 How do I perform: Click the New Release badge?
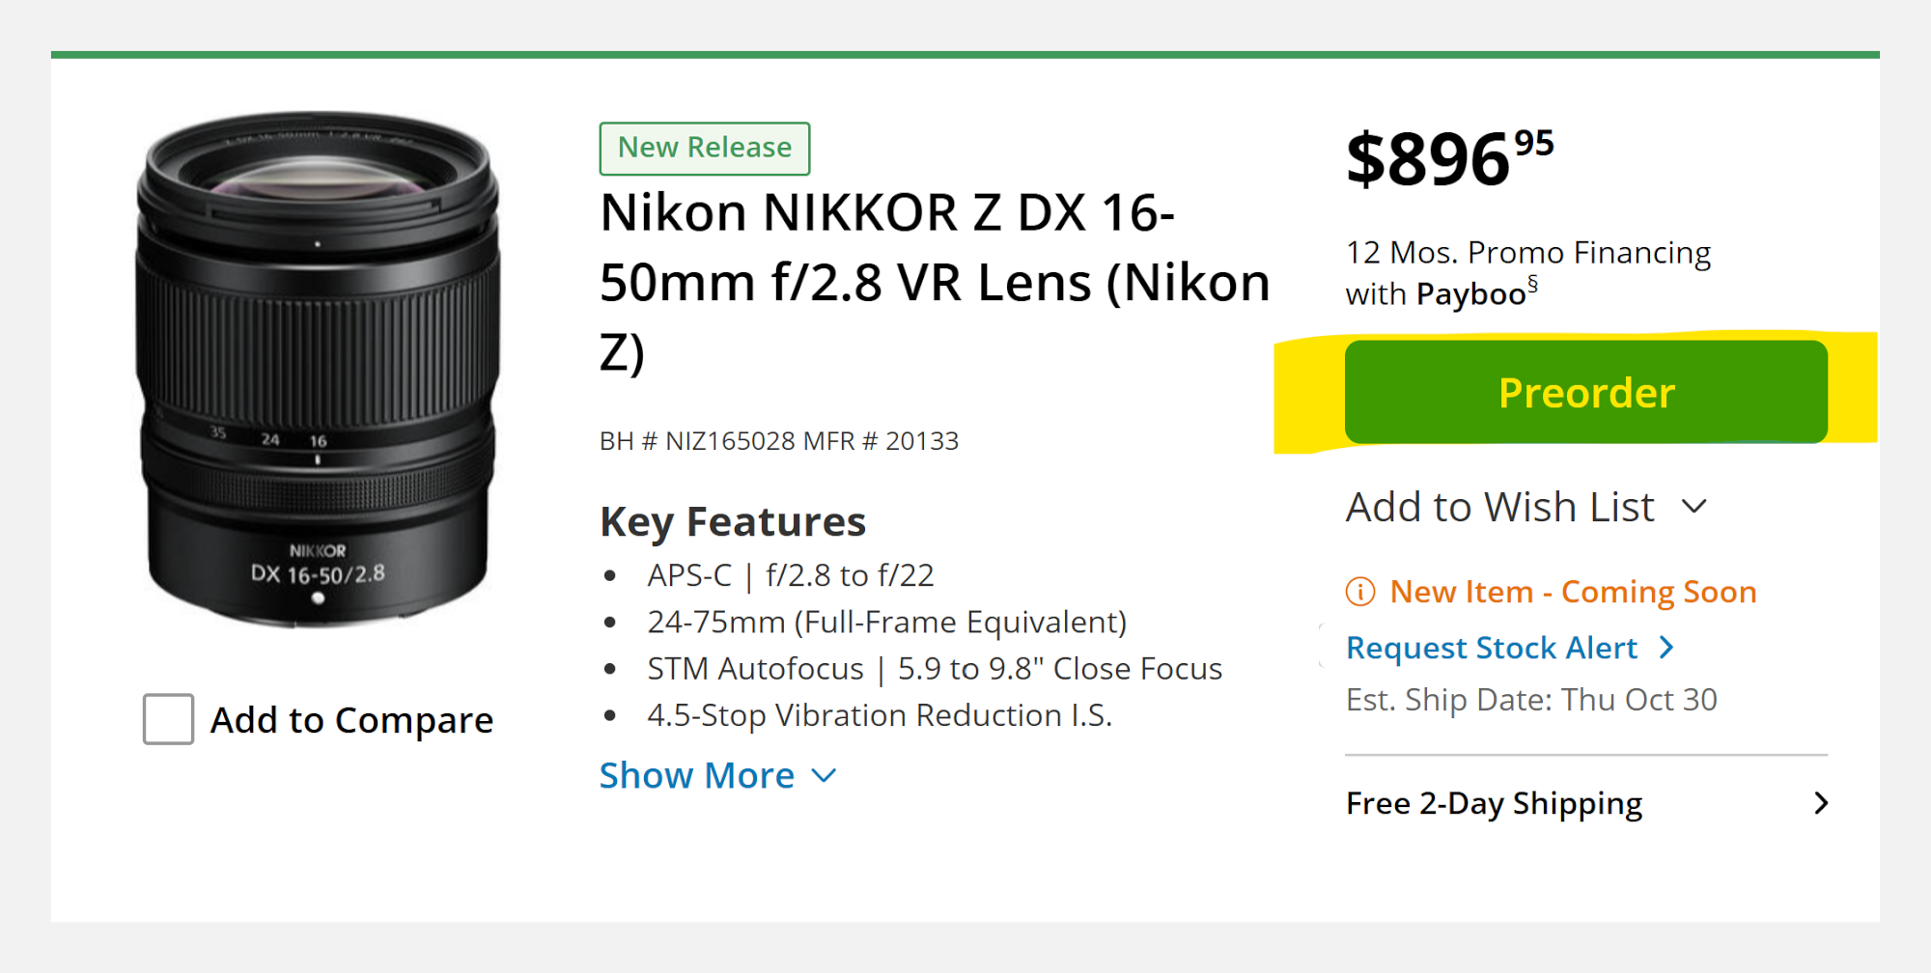pyautogui.click(x=704, y=148)
